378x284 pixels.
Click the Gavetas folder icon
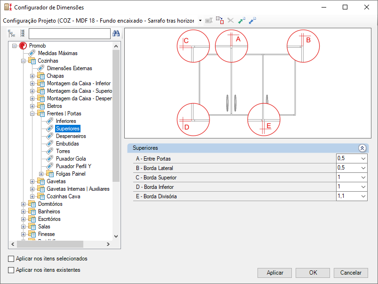[41, 181]
